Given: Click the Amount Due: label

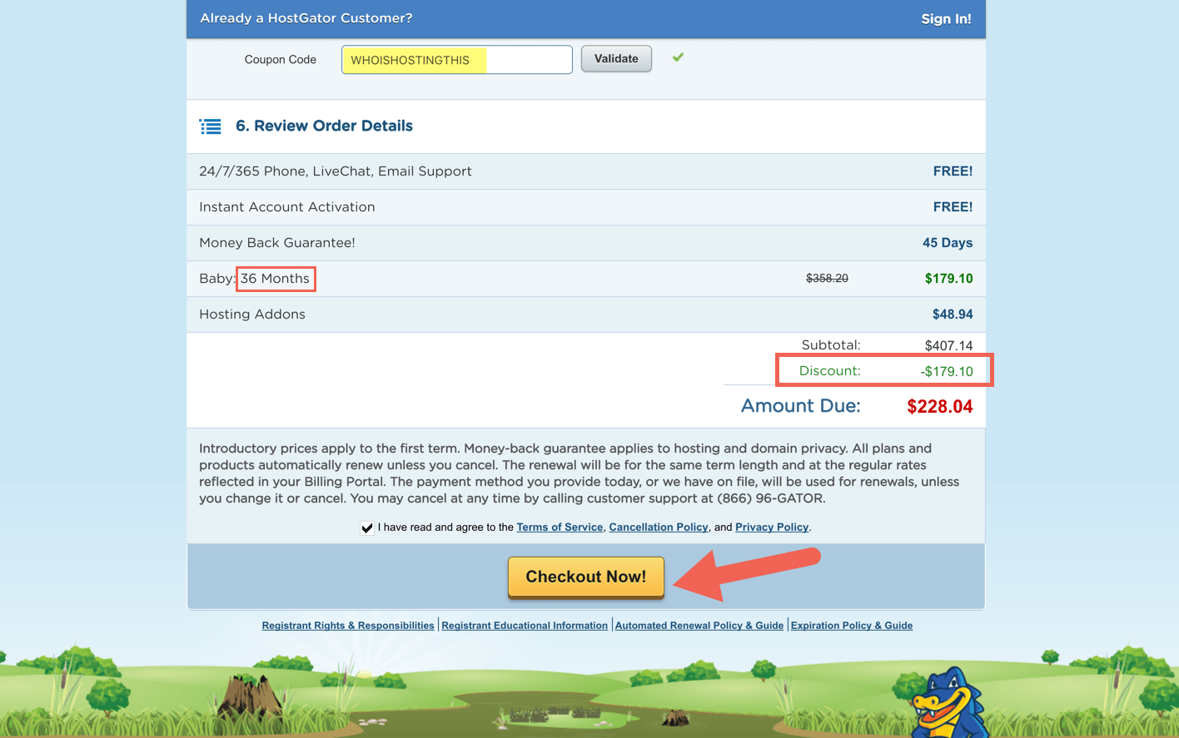Looking at the screenshot, I should (801, 406).
